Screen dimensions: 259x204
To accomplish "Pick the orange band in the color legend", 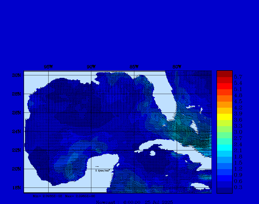I will click(224, 98).
